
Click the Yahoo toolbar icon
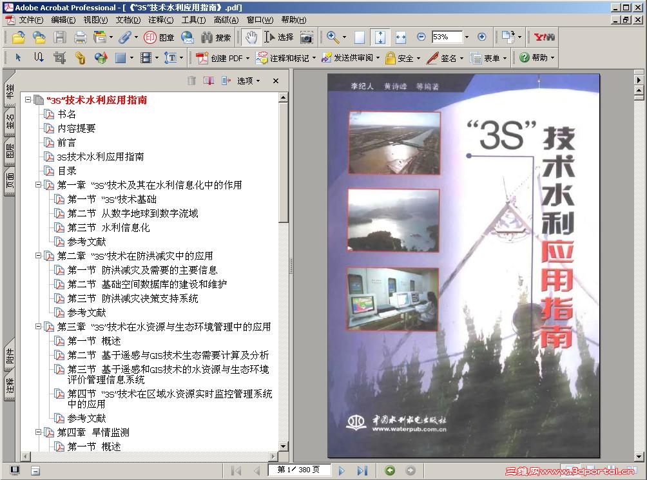(545, 37)
